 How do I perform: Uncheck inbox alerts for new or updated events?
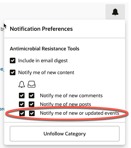(x=32, y=113)
